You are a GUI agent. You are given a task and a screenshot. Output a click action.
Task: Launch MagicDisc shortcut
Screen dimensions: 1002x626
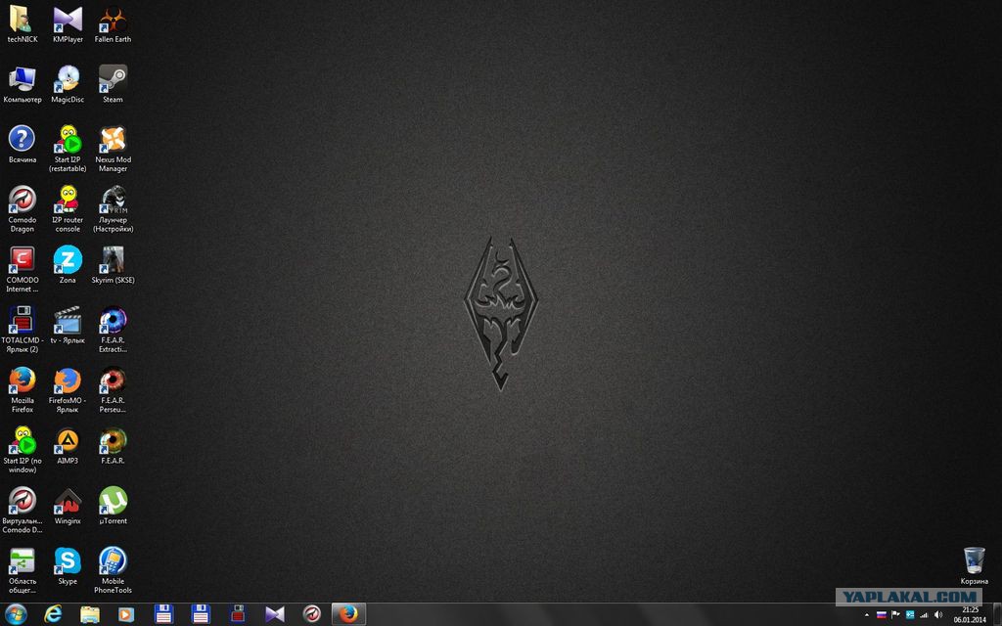[68, 84]
